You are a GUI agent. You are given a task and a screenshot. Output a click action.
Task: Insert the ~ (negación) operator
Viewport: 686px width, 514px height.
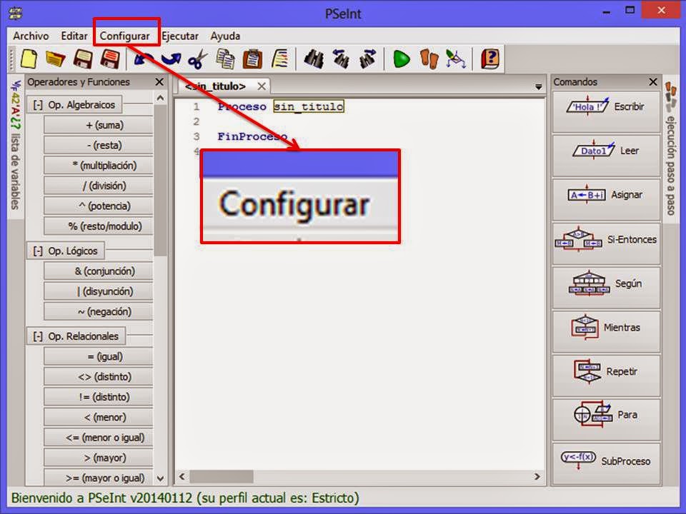99,312
